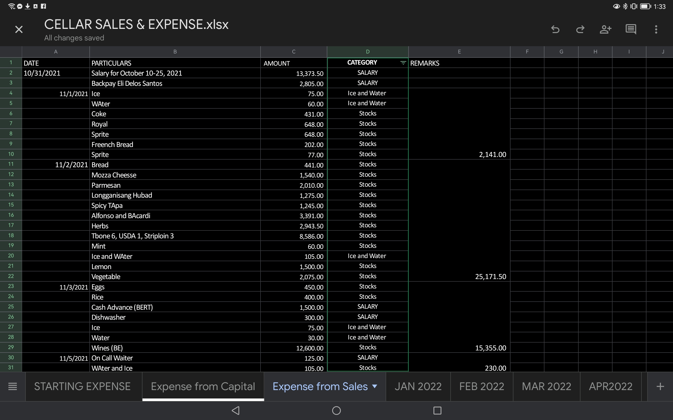Open the comments panel icon

pos(631,29)
